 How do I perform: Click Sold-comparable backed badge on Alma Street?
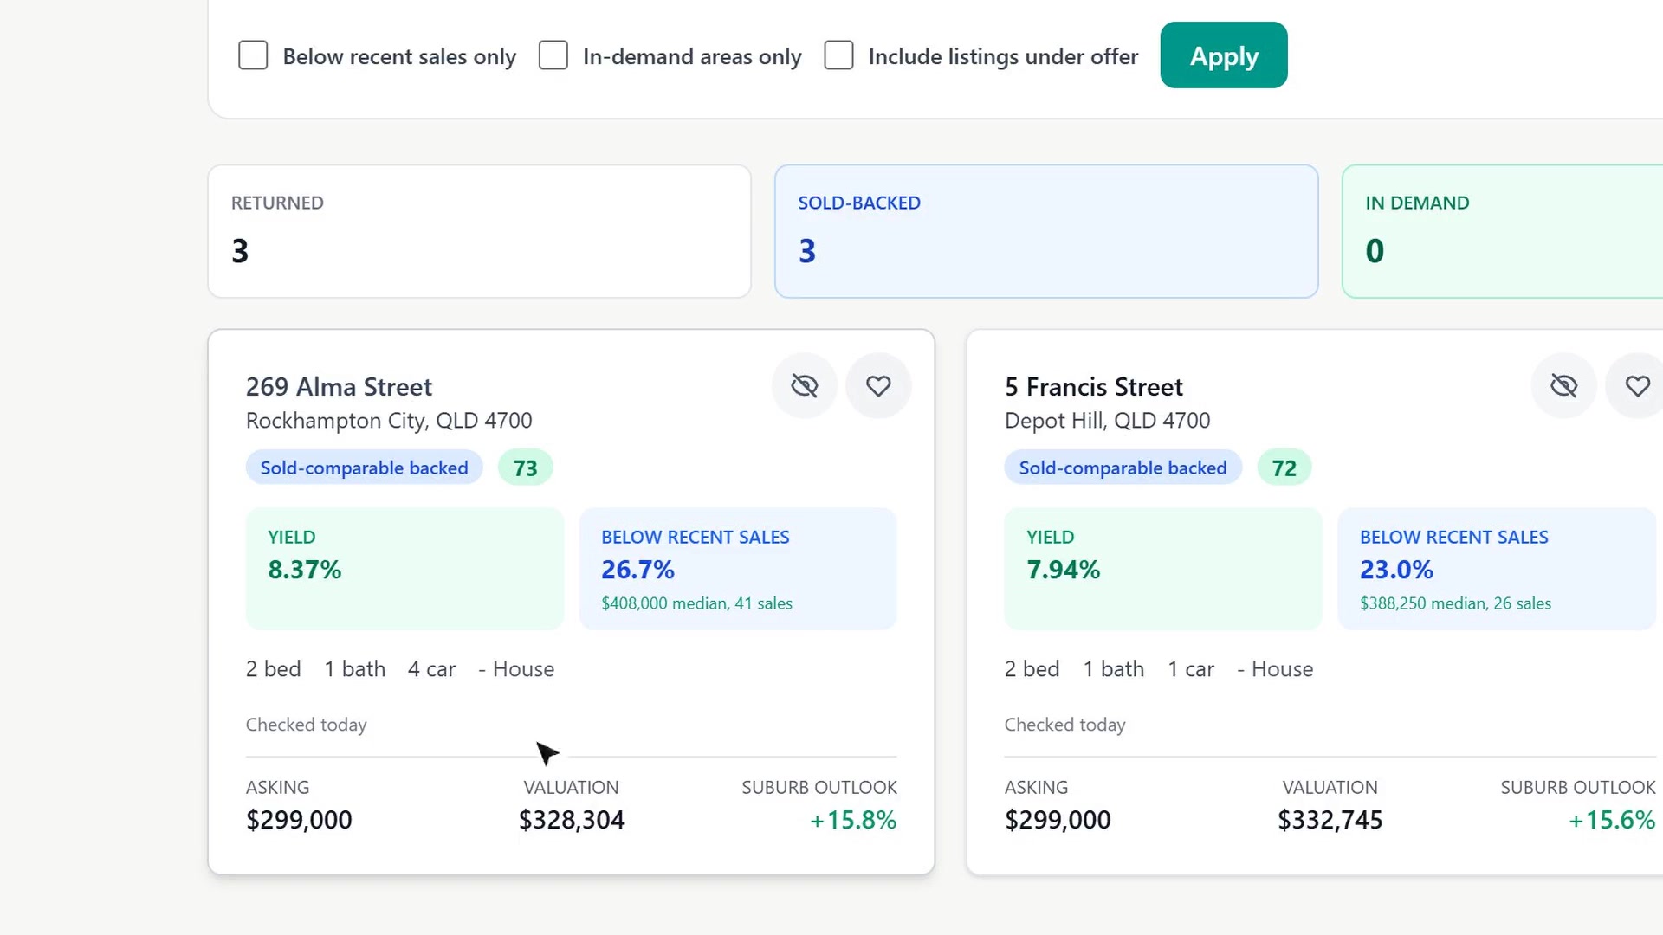[364, 467]
